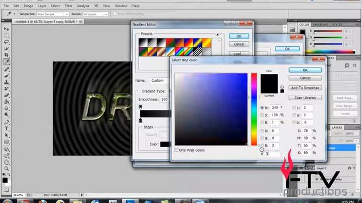
Task: Select the Lab a radio button
Action: [294, 115]
